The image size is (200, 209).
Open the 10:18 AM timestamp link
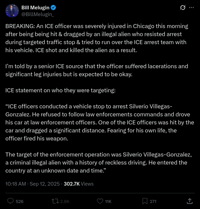[x=16, y=184]
